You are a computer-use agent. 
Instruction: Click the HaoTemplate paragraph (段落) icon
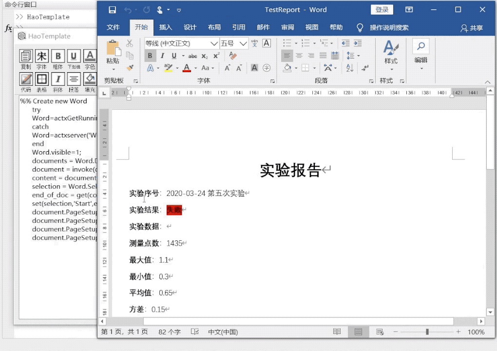(74, 79)
